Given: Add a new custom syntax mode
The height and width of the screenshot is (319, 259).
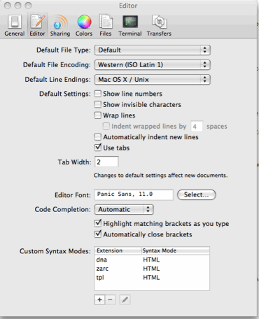Looking at the screenshot, I should point(99,299).
